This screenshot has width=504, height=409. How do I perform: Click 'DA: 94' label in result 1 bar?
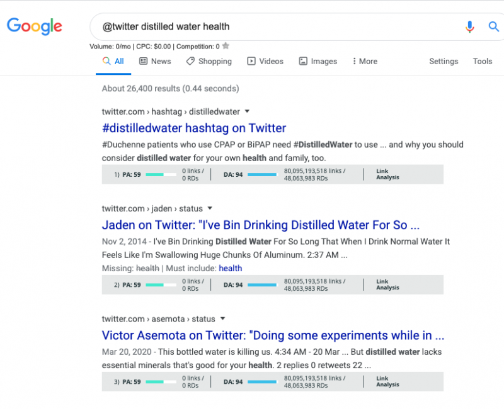pyautogui.click(x=233, y=175)
